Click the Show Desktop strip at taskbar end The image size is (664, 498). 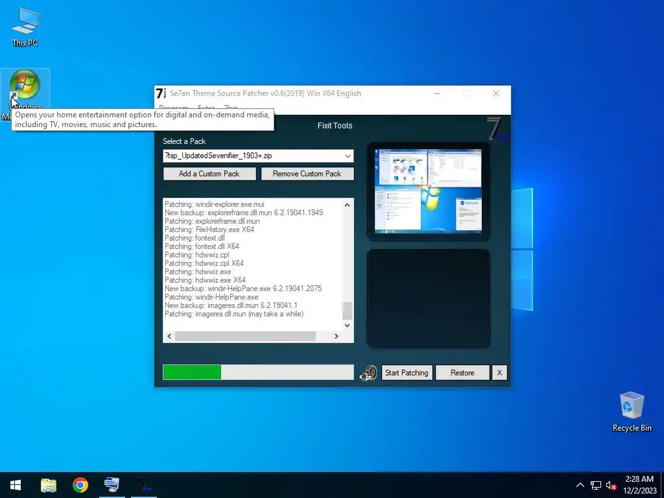tap(662, 485)
